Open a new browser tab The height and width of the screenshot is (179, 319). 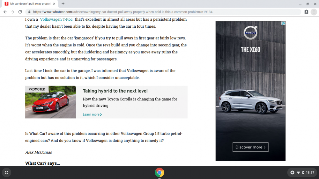63,3
